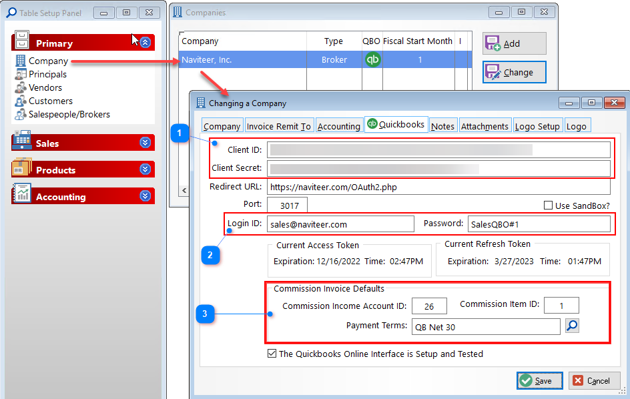Image resolution: width=630 pixels, height=399 pixels.
Task: Click into the Client ID field
Action: [x=438, y=150]
